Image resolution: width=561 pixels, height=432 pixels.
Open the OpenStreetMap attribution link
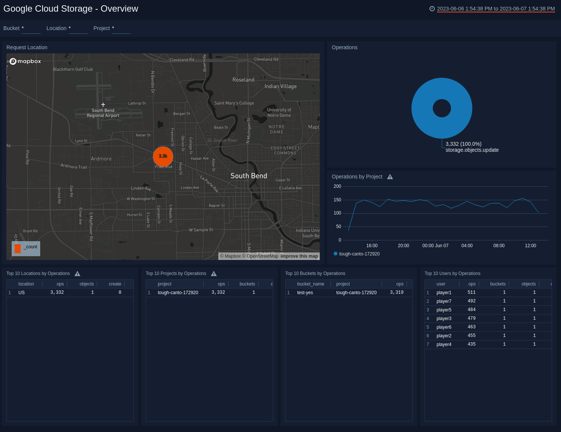260,256
